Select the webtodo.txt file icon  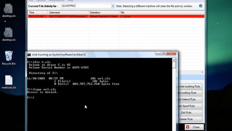tap(9, 82)
